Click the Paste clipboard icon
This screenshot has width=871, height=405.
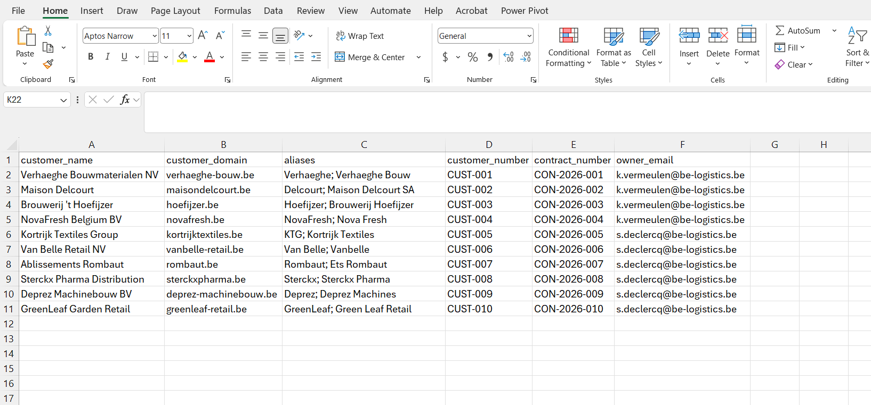point(25,36)
